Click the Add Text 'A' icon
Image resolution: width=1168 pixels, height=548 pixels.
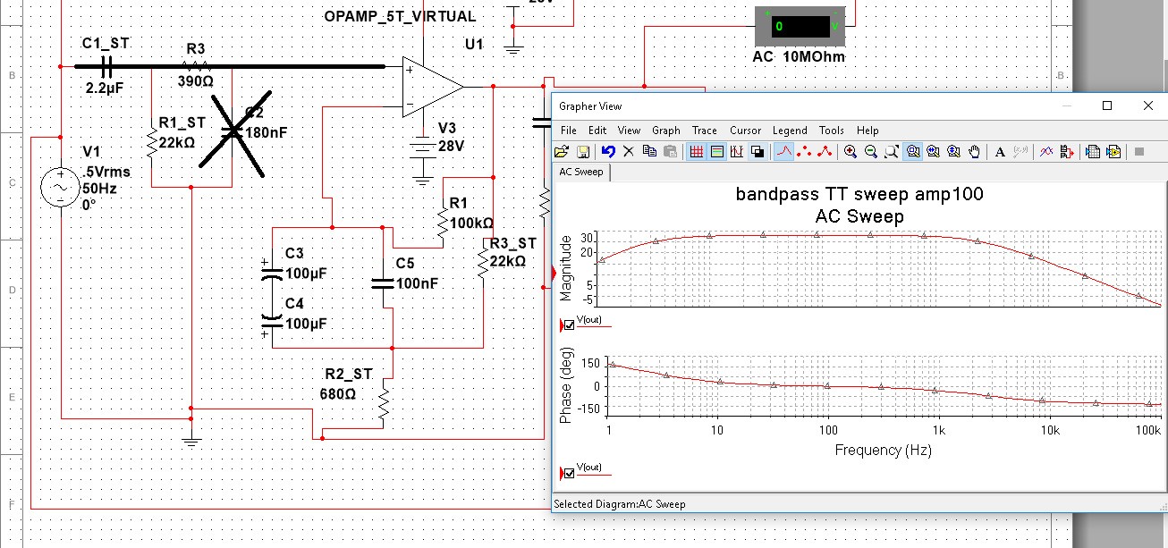pos(1000,152)
